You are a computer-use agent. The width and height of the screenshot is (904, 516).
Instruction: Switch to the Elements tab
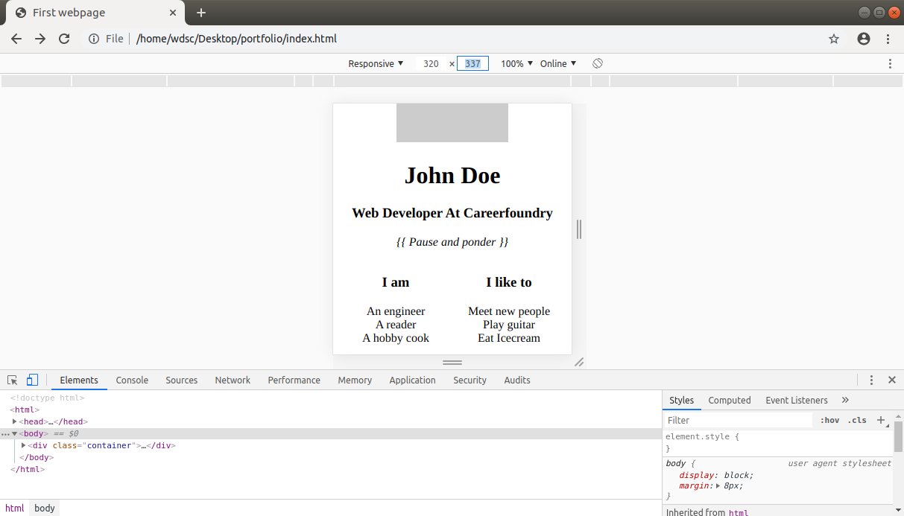(x=79, y=380)
